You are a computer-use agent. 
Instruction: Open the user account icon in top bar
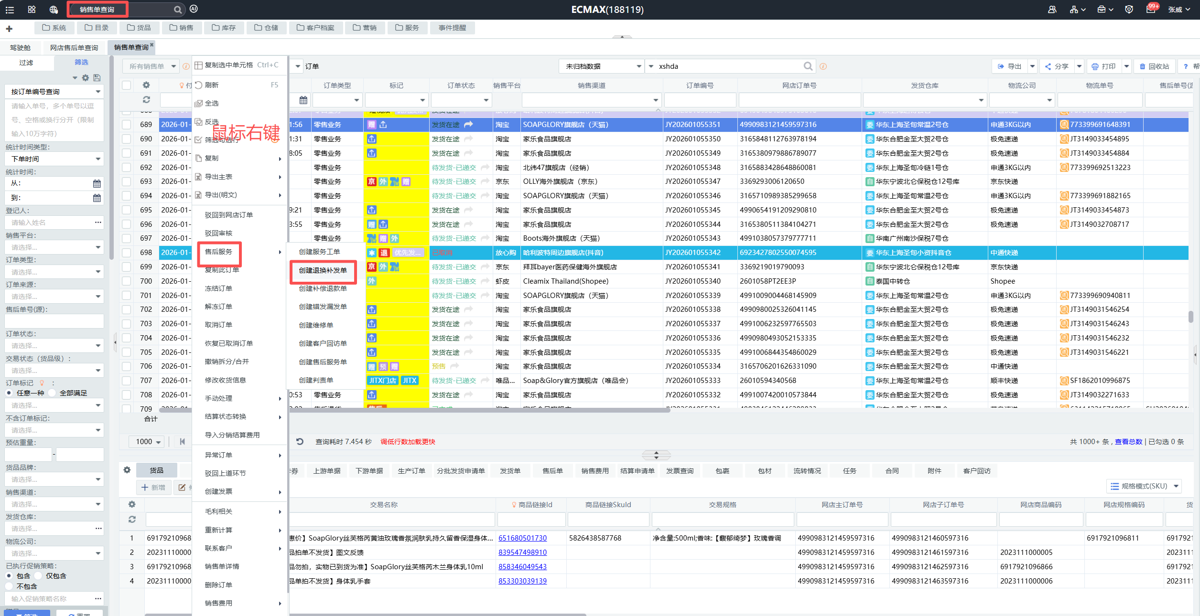click(x=1052, y=10)
